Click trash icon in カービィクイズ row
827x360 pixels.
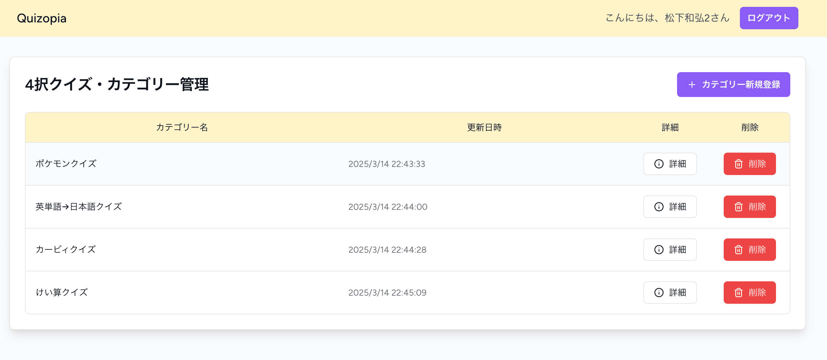point(738,250)
